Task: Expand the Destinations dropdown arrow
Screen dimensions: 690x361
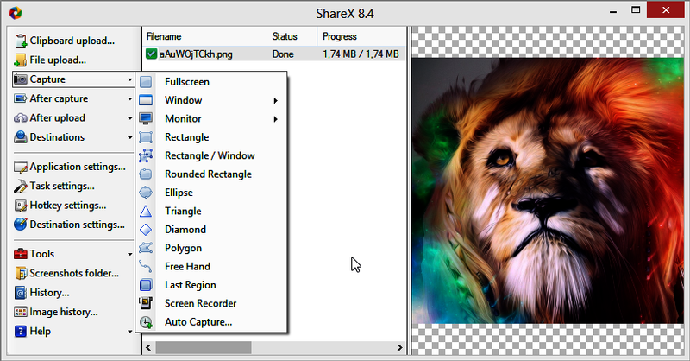Action: [130, 138]
